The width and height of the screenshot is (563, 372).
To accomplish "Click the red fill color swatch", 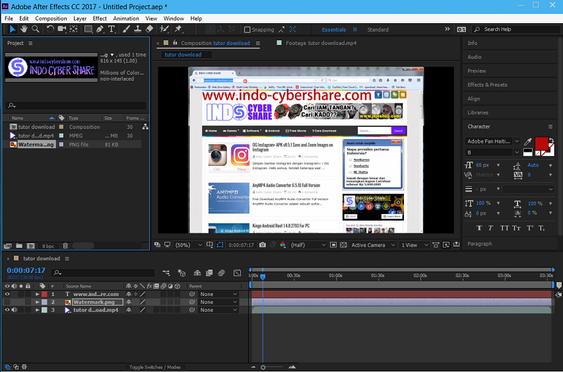I will coord(541,143).
